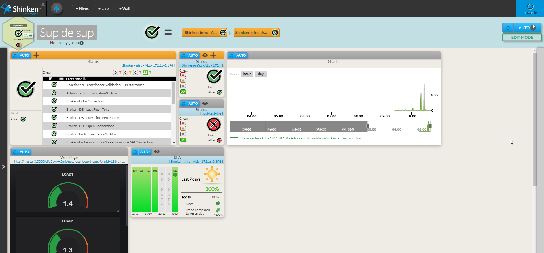Toggle the green OK 22 checks filter
The height and width of the screenshot is (253, 544).
click(x=145, y=73)
